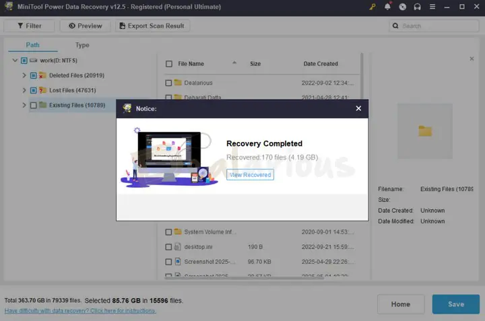Toggle the Deleted Files checkbox
This screenshot has width=485, height=321.
[33, 75]
